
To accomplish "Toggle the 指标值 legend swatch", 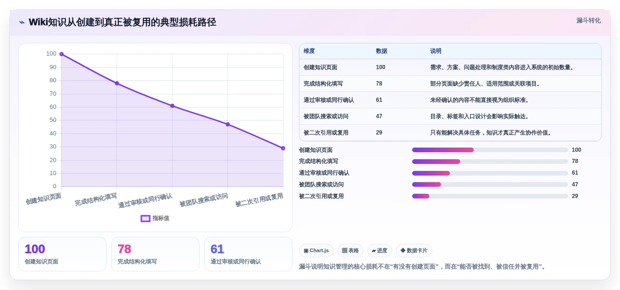I will pyautogui.click(x=145, y=218).
